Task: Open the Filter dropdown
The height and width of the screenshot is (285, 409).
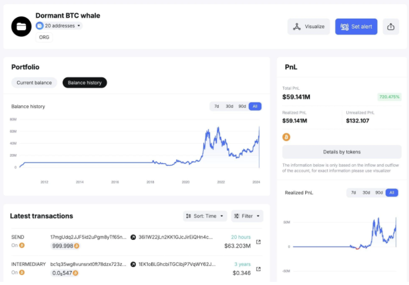Action: click(247, 216)
